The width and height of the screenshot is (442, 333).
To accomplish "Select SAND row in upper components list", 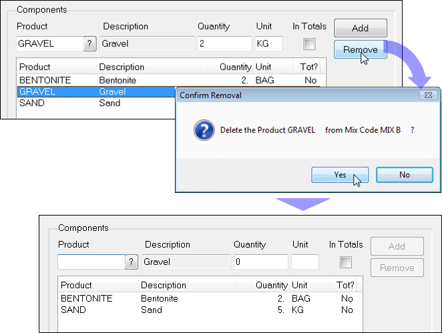I will point(96,103).
